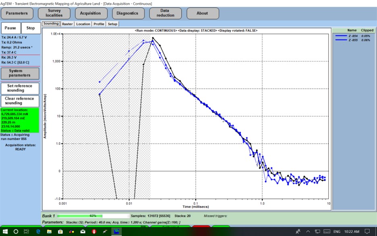Open System parameters
The width and height of the screenshot is (377, 236).
click(x=20, y=73)
